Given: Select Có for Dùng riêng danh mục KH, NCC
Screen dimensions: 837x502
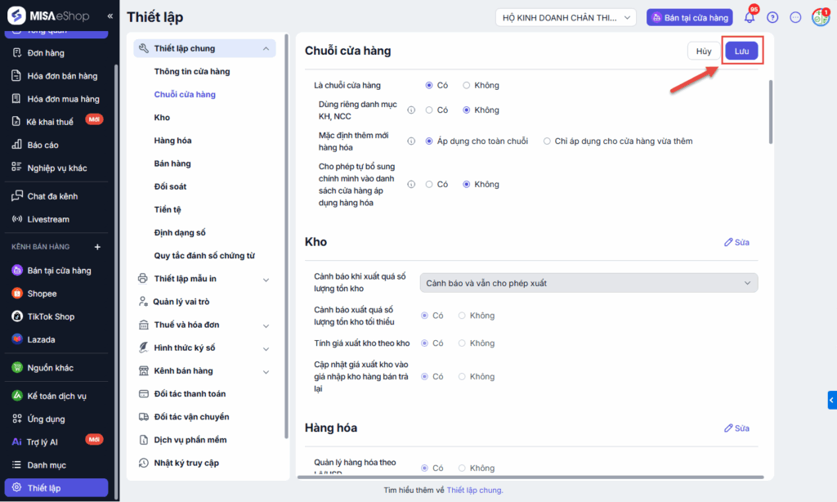Looking at the screenshot, I should pos(429,110).
